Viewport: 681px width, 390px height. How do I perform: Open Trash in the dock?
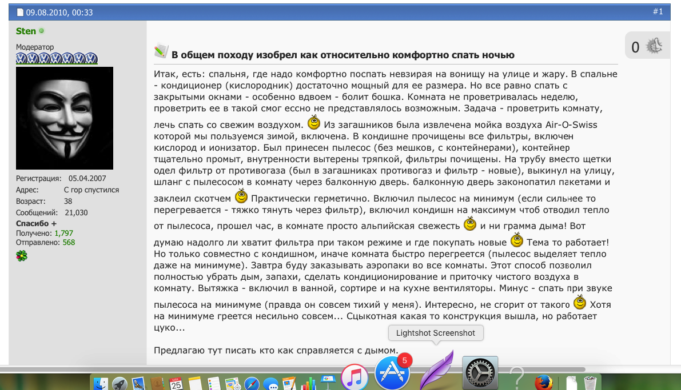tap(590, 383)
